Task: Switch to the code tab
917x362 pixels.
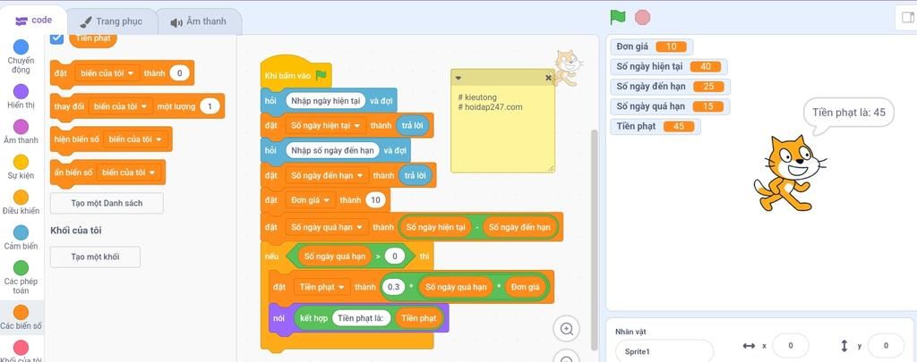Action: [34, 21]
